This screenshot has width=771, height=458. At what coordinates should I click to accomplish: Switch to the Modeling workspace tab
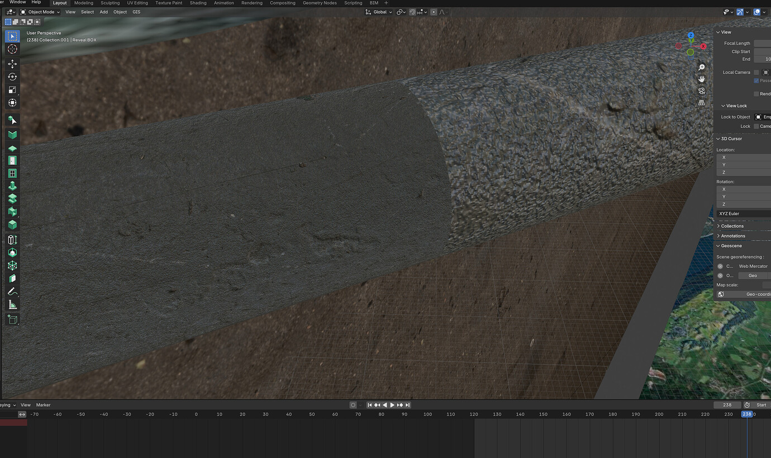click(84, 3)
